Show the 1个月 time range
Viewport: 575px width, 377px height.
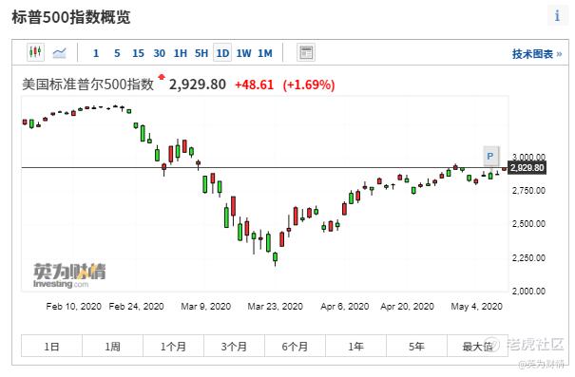pos(174,346)
